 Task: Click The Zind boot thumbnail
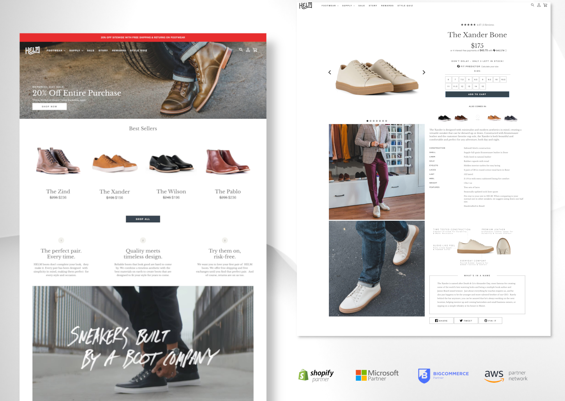58,160
